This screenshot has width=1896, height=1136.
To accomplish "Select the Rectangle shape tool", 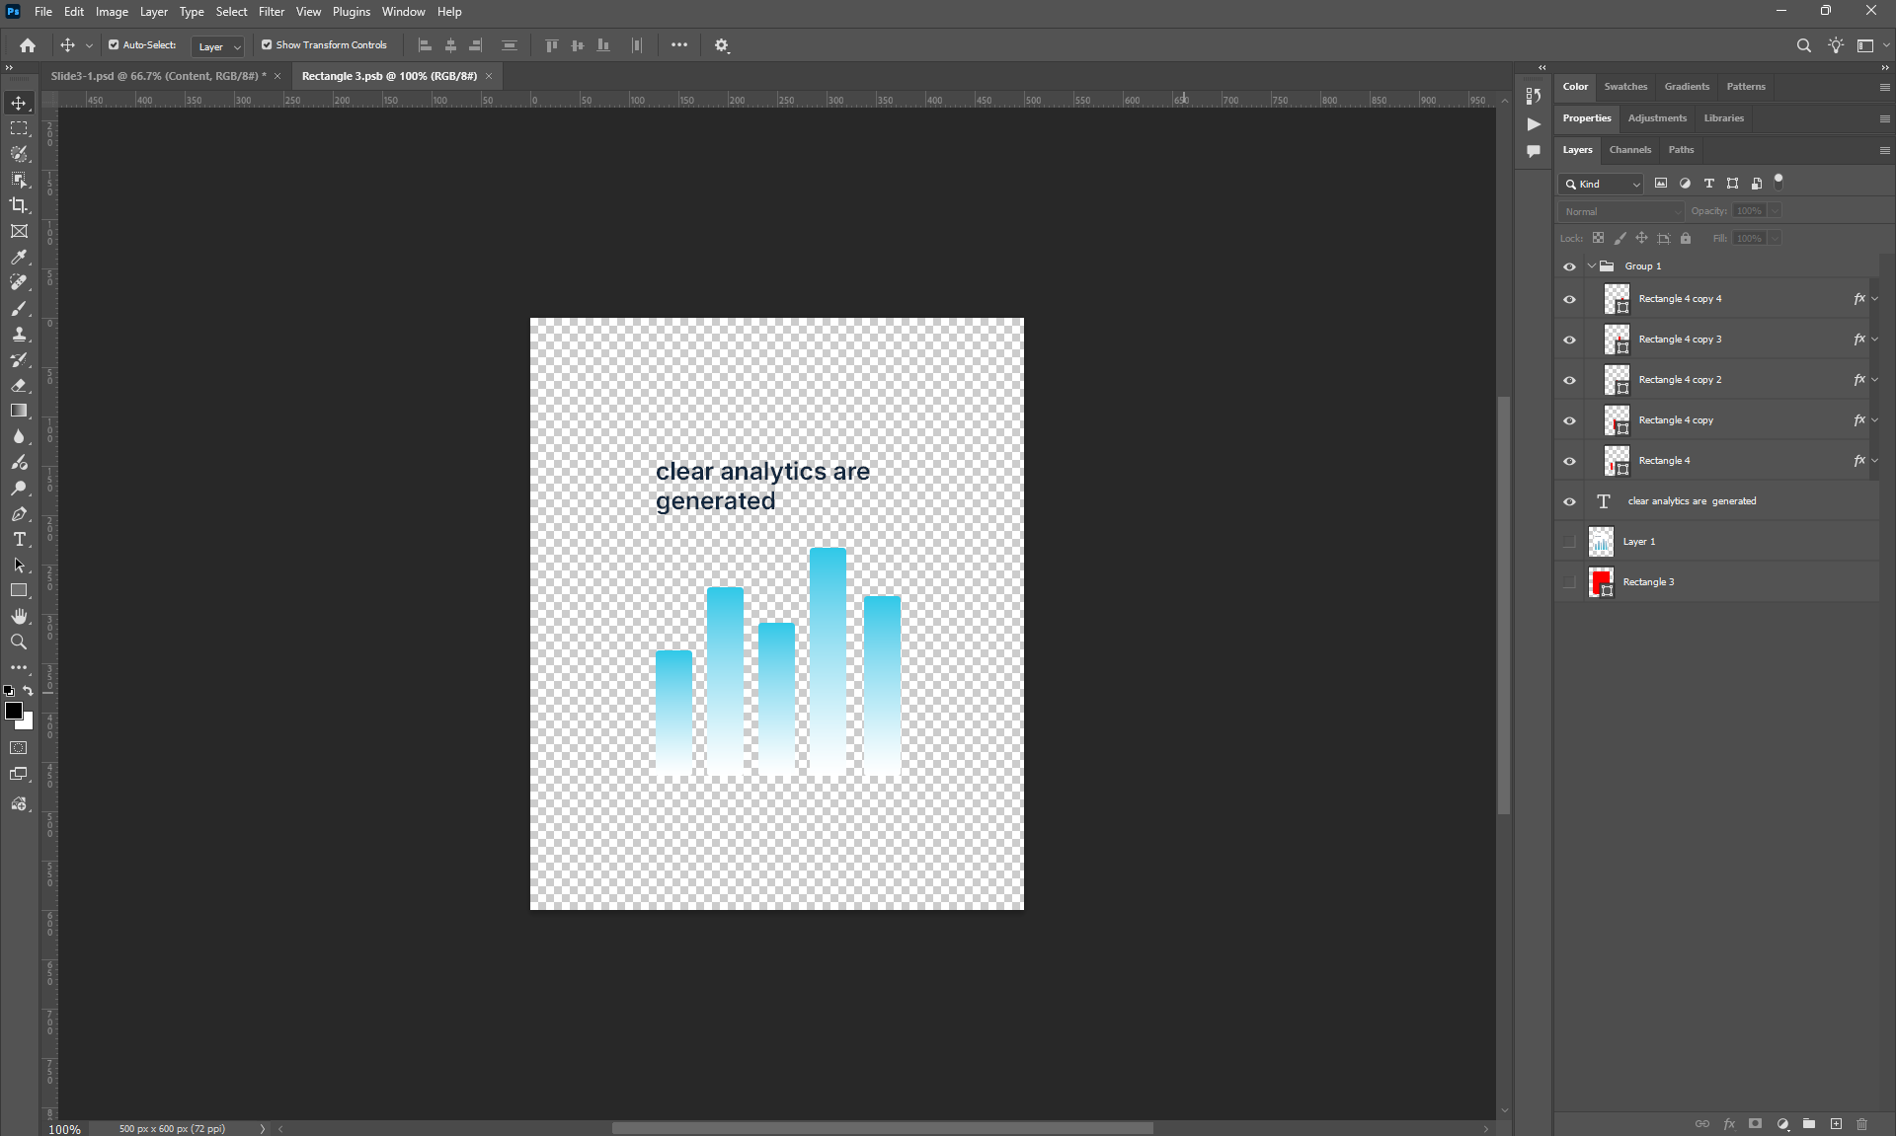I will tap(19, 590).
